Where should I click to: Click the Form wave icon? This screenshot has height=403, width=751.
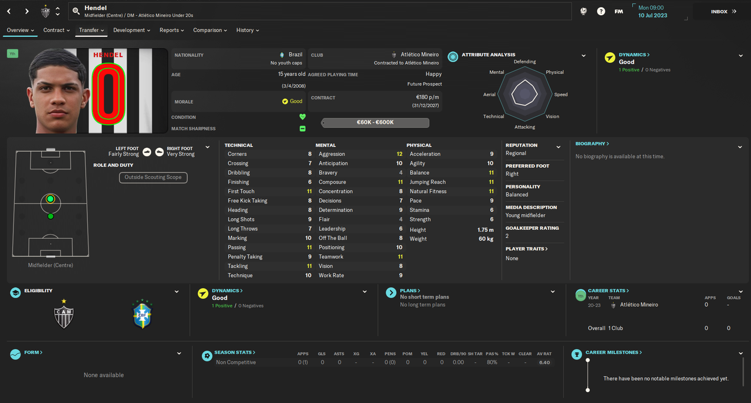point(15,355)
